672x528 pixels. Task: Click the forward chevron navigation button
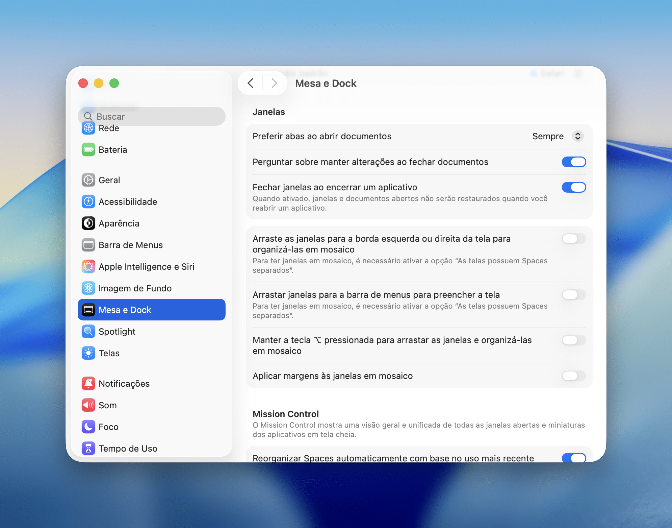point(274,83)
